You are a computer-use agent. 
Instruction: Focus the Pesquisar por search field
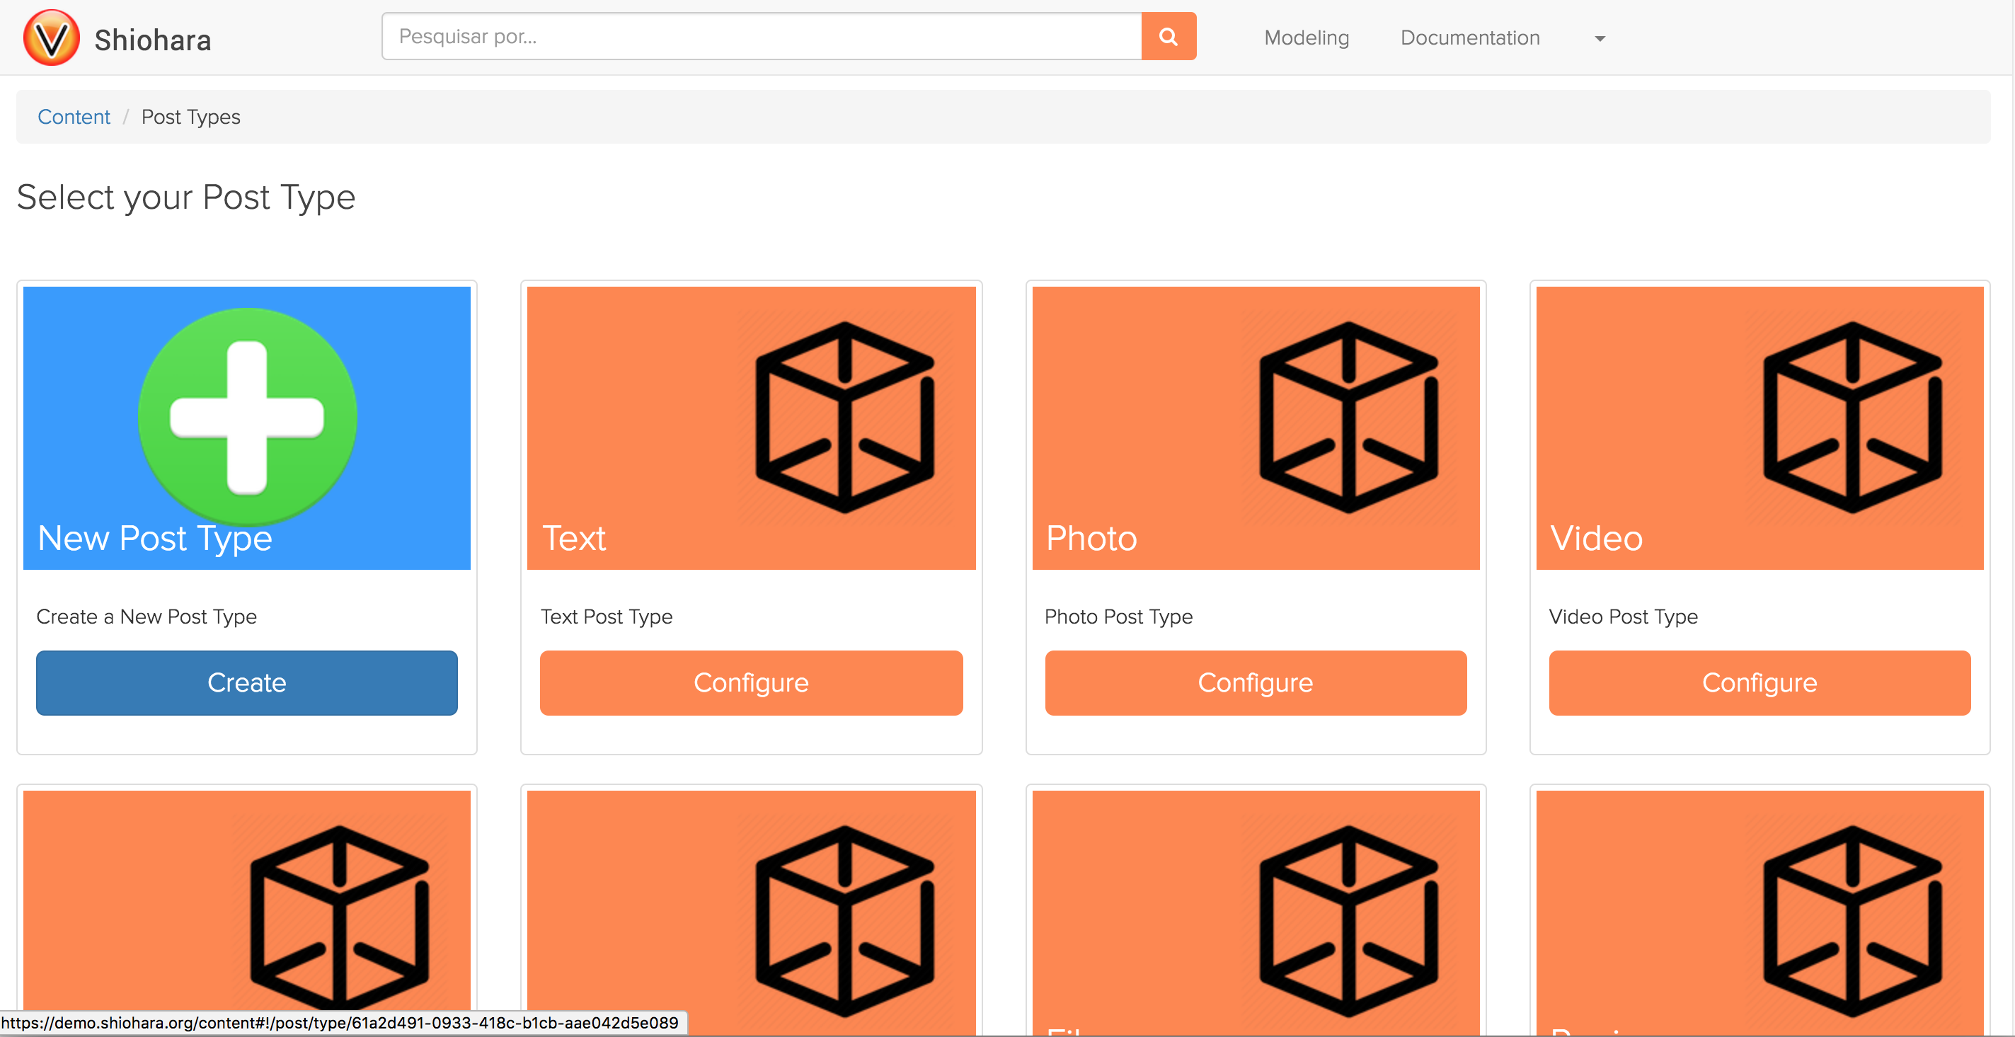pyautogui.click(x=760, y=36)
